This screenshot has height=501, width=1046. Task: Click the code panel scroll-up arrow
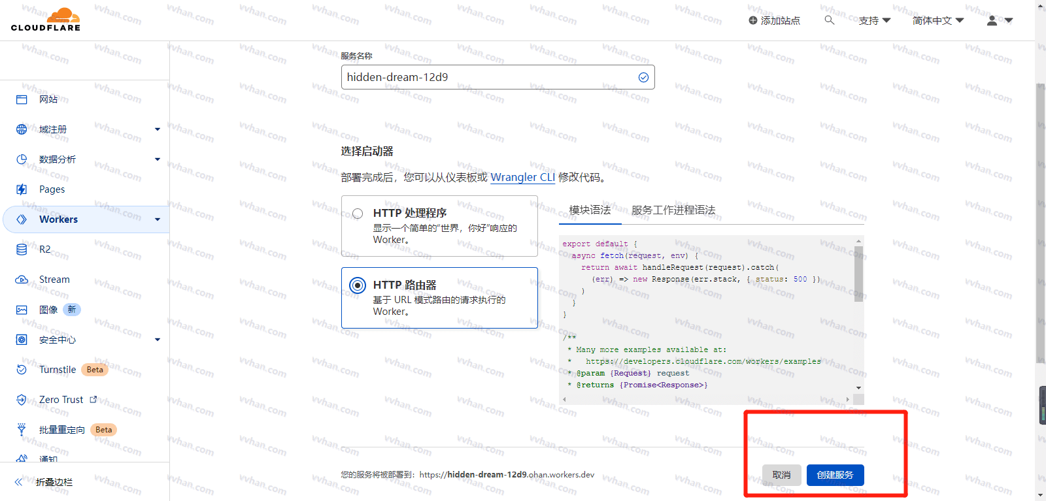[858, 241]
